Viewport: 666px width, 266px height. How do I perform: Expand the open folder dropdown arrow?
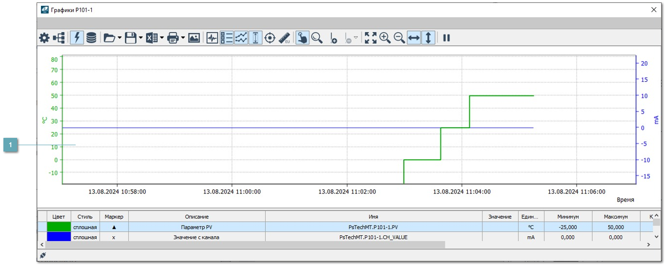pos(120,38)
